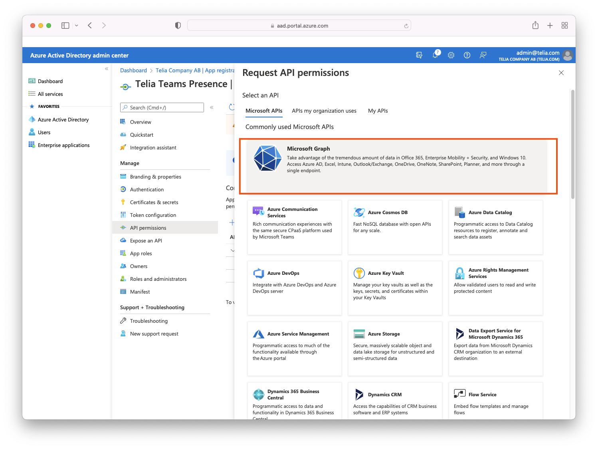The width and height of the screenshot is (598, 449).
Task: Open Overview in app menu
Action: [x=141, y=122]
